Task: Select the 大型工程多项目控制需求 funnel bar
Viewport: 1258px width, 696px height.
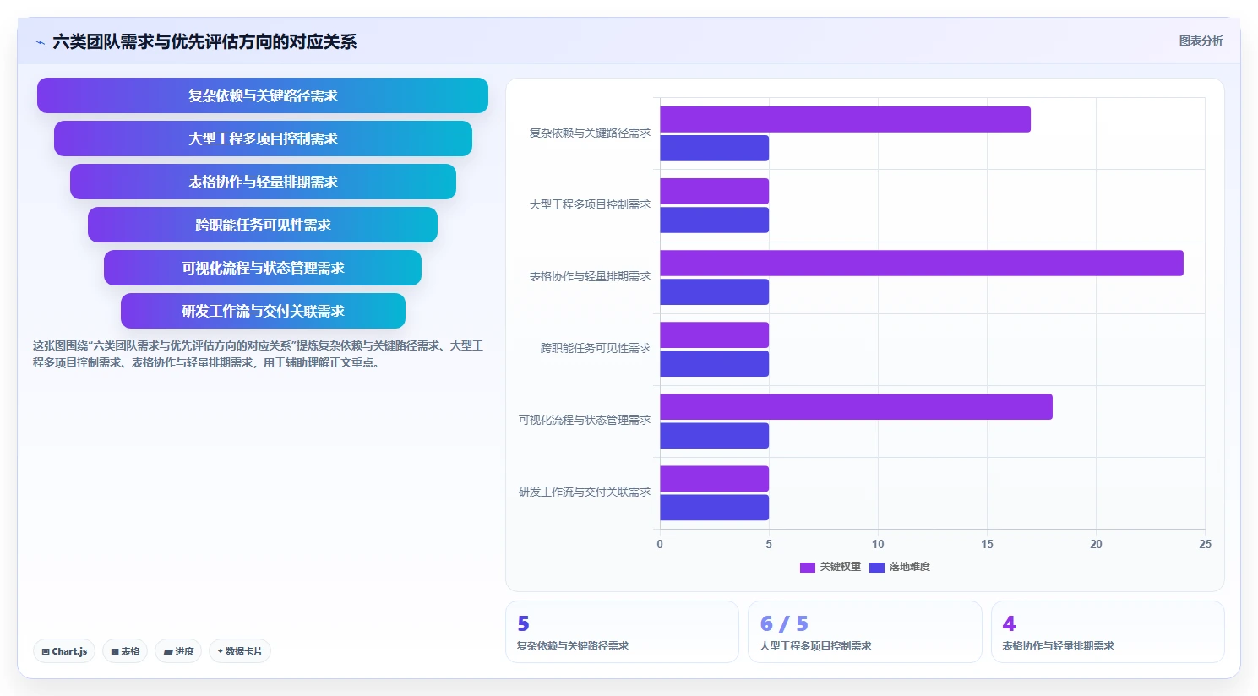Action: tap(263, 139)
